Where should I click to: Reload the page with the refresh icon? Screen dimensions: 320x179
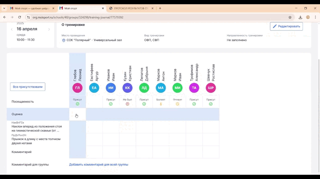coord(19,18)
